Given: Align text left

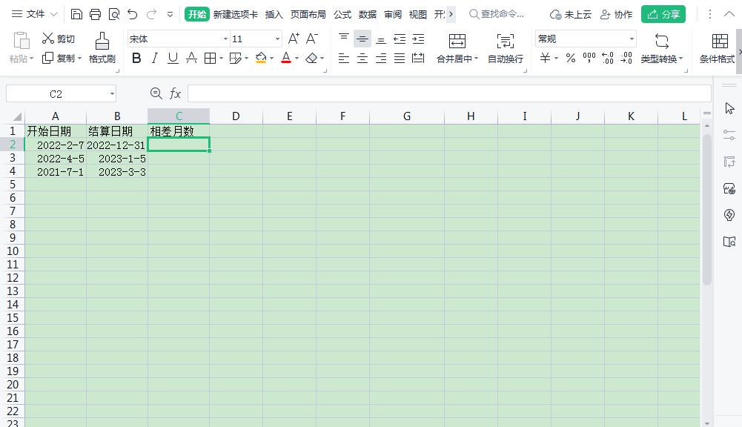Looking at the screenshot, I should [x=344, y=59].
